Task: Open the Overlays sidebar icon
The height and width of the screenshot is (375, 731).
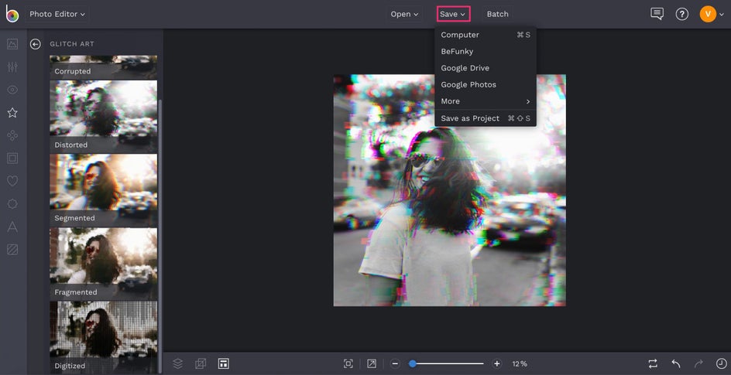Action: [x=12, y=204]
